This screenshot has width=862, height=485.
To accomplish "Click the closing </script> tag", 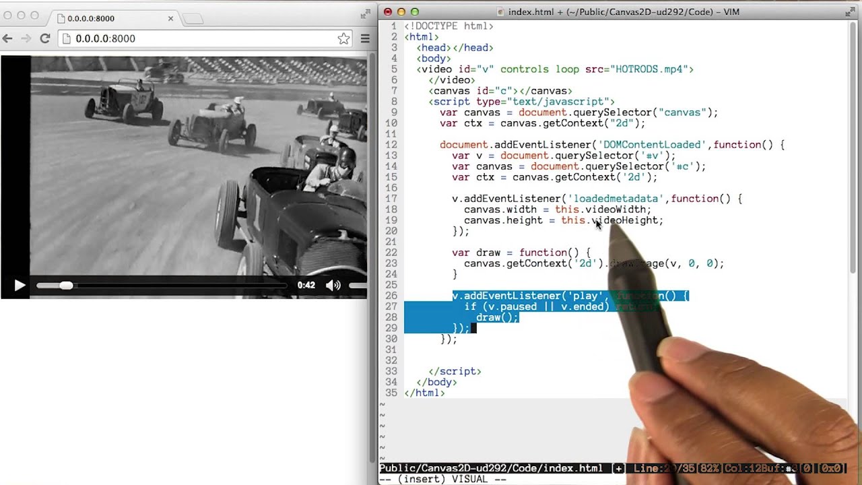I will 455,371.
